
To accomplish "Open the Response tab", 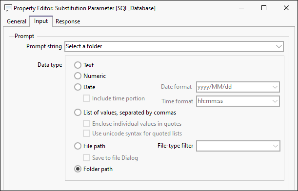I will click(x=68, y=21).
